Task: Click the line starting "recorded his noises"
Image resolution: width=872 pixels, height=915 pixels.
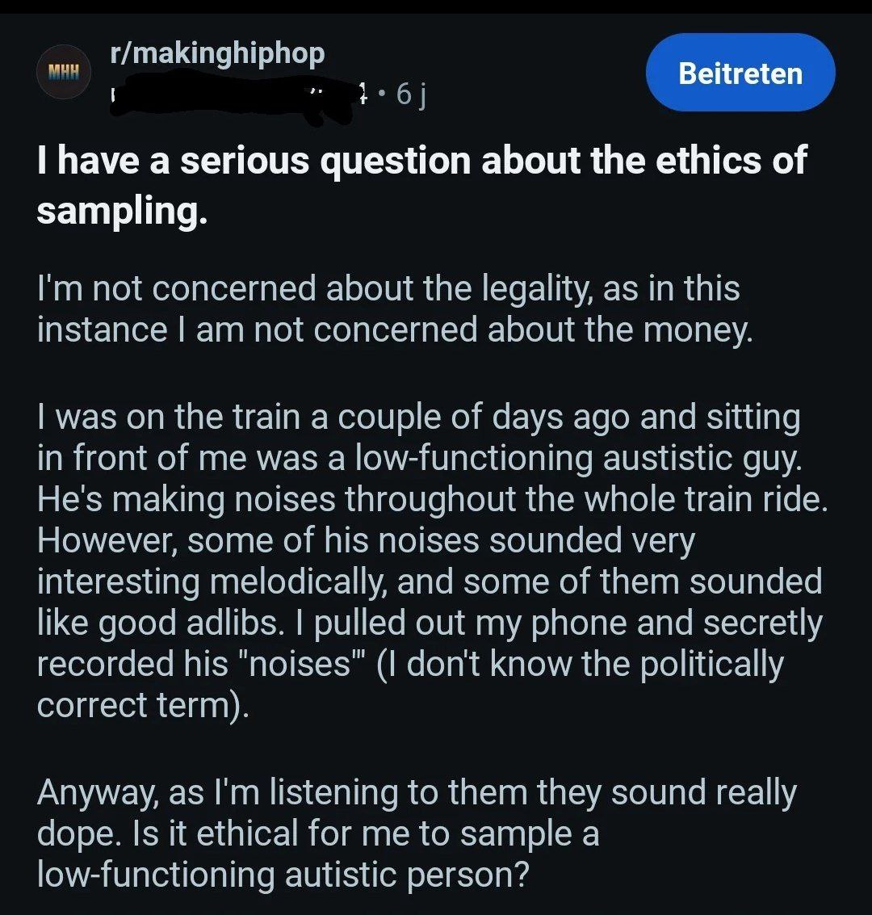Action: (x=409, y=664)
